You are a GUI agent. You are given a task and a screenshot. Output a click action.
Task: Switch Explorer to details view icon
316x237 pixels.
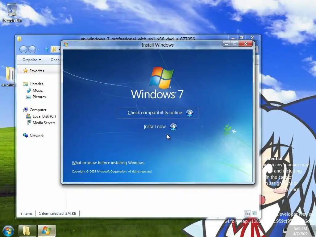click(x=247, y=213)
